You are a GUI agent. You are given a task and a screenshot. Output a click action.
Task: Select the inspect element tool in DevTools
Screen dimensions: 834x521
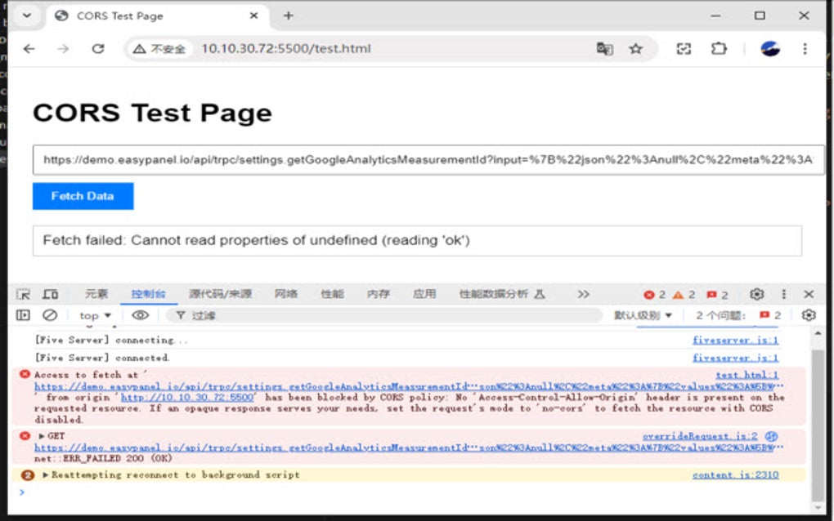click(x=22, y=293)
